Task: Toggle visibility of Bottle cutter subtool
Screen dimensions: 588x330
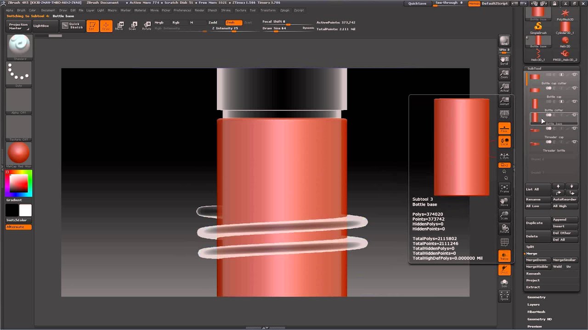Action: coord(574,101)
